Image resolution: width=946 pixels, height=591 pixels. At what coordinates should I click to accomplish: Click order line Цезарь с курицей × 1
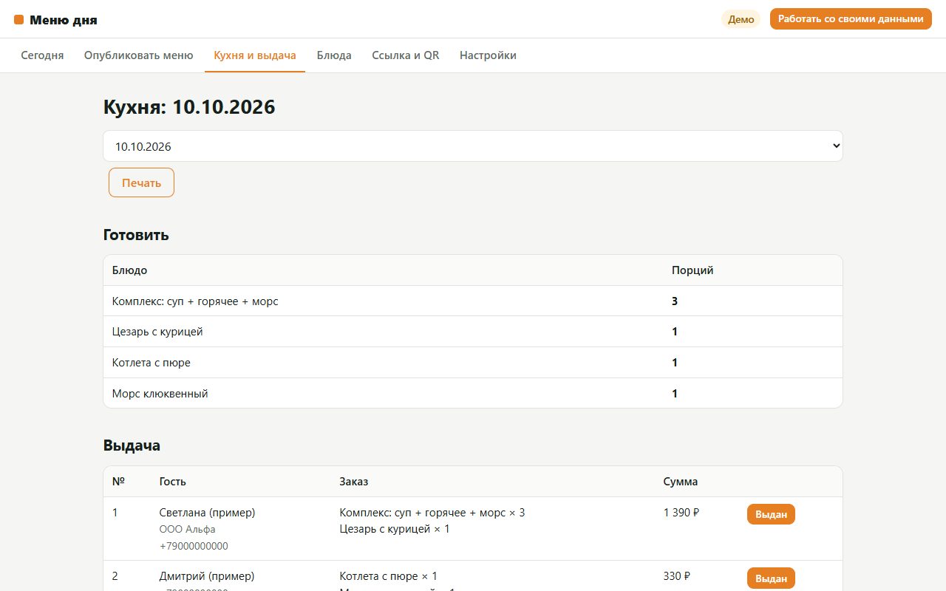point(395,529)
